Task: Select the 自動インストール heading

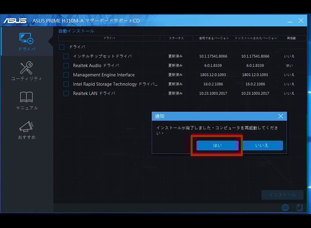Action: (x=77, y=31)
